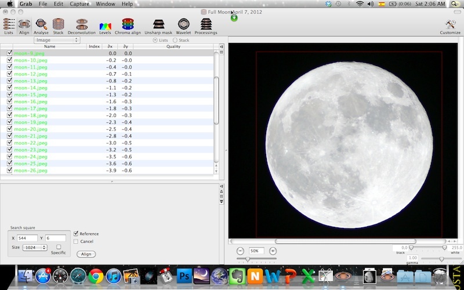Open the Lists tool in toolbar
Screen dimensions: 464x290
(9, 24)
